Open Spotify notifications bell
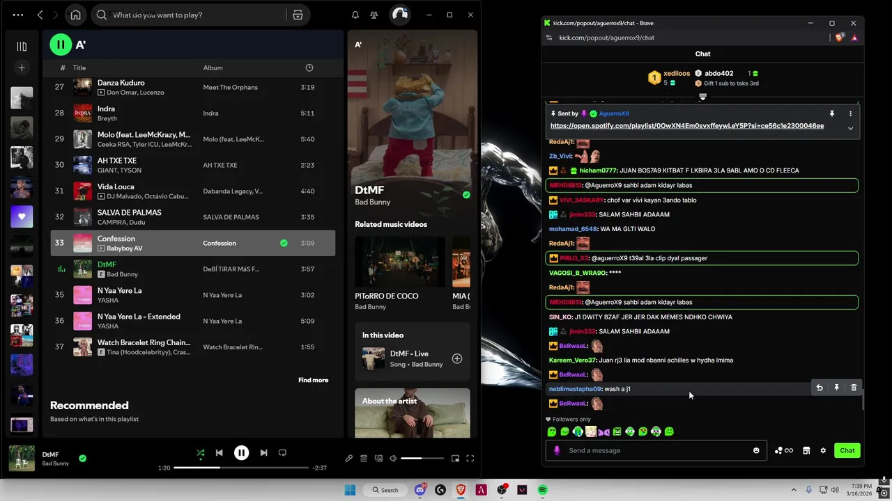This screenshot has width=892, height=501. tap(355, 15)
